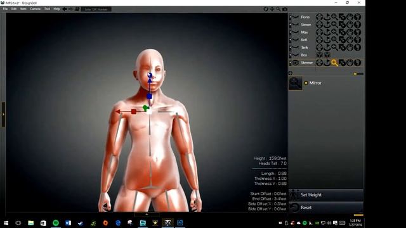Show the Box object with eye icon
406x228 pixels.
pyautogui.click(x=296, y=55)
